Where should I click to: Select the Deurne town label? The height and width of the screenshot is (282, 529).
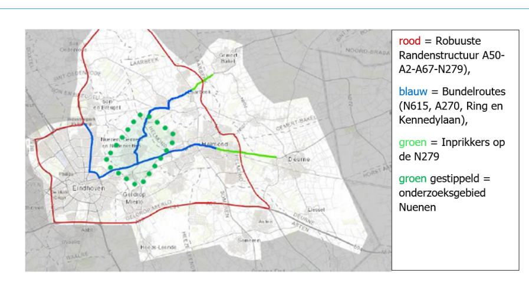click(x=298, y=159)
